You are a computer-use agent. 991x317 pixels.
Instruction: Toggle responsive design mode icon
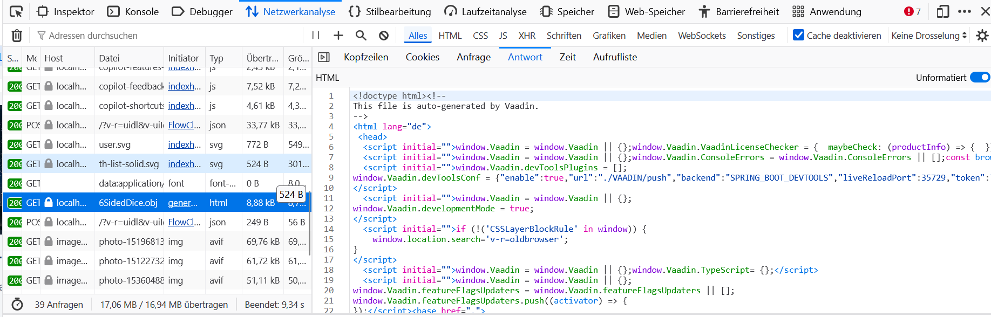(943, 11)
